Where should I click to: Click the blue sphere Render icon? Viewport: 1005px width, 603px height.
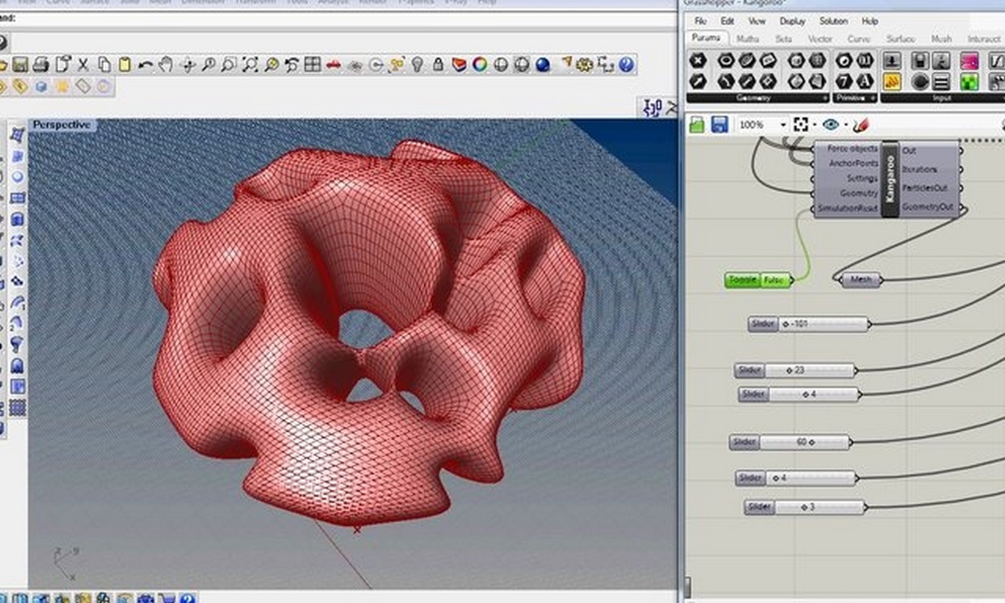click(x=543, y=64)
